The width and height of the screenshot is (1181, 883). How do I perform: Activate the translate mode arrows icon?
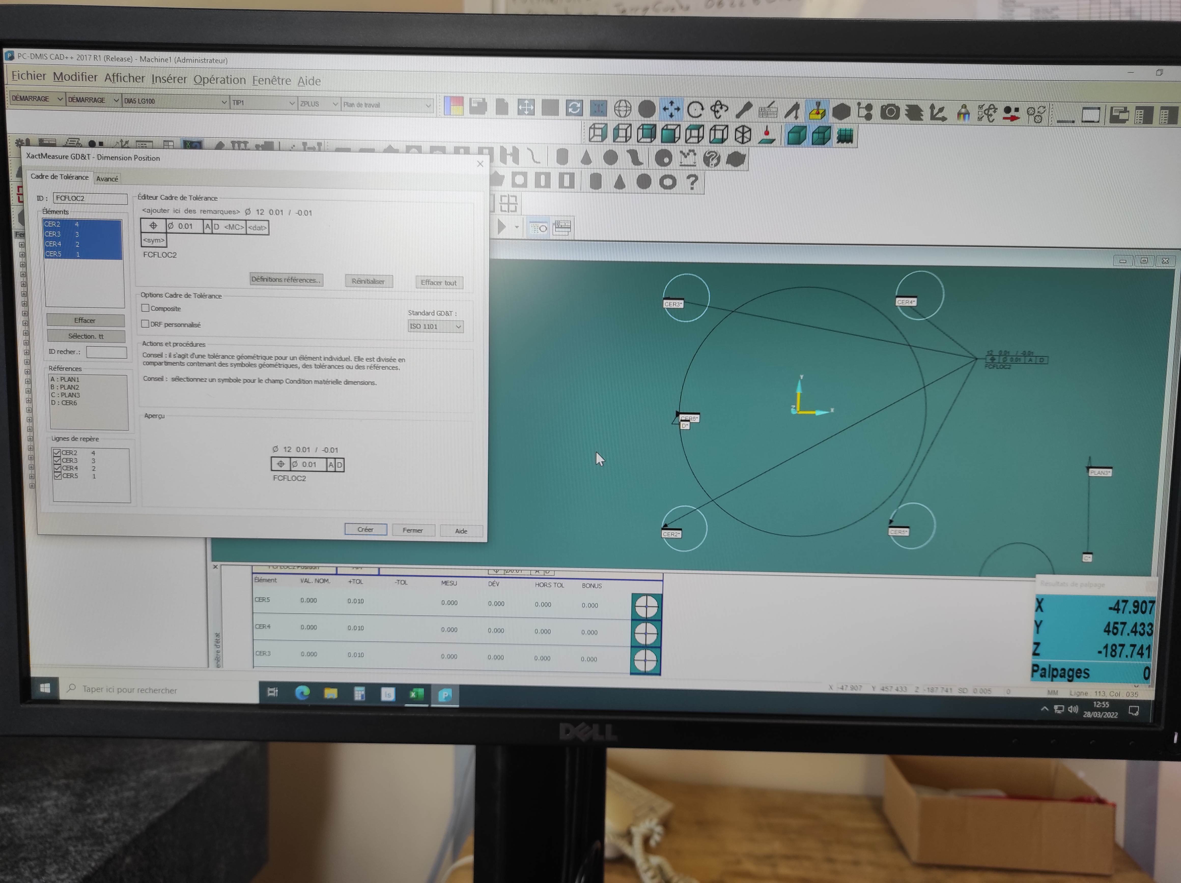(x=671, y=109)
